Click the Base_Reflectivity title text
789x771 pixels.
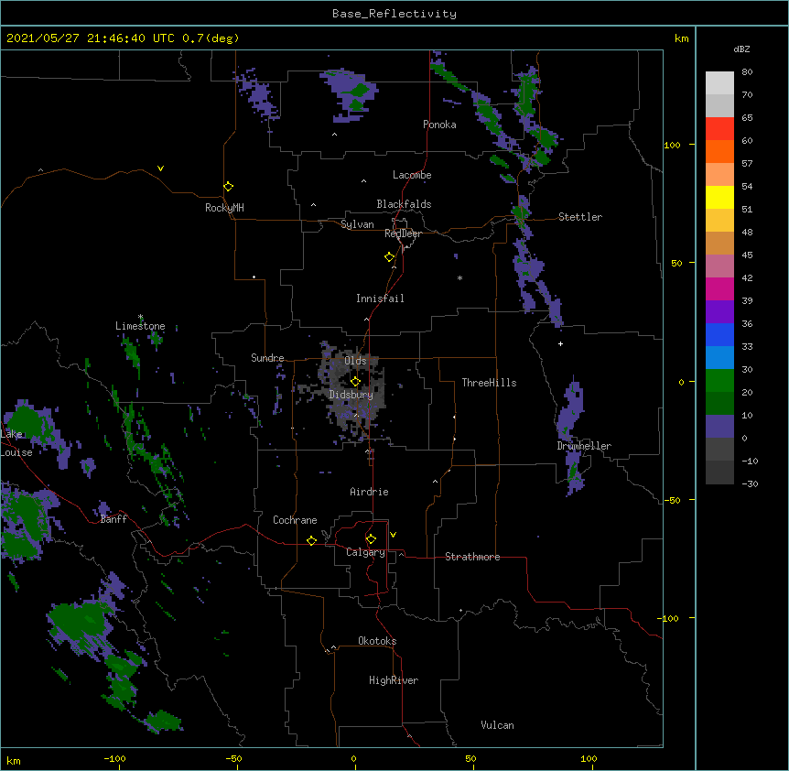pos(394,14)
